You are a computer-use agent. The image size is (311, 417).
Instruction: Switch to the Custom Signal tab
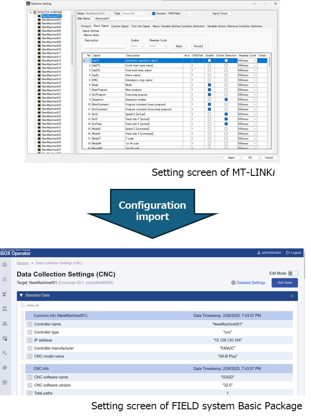coord(119,26)
